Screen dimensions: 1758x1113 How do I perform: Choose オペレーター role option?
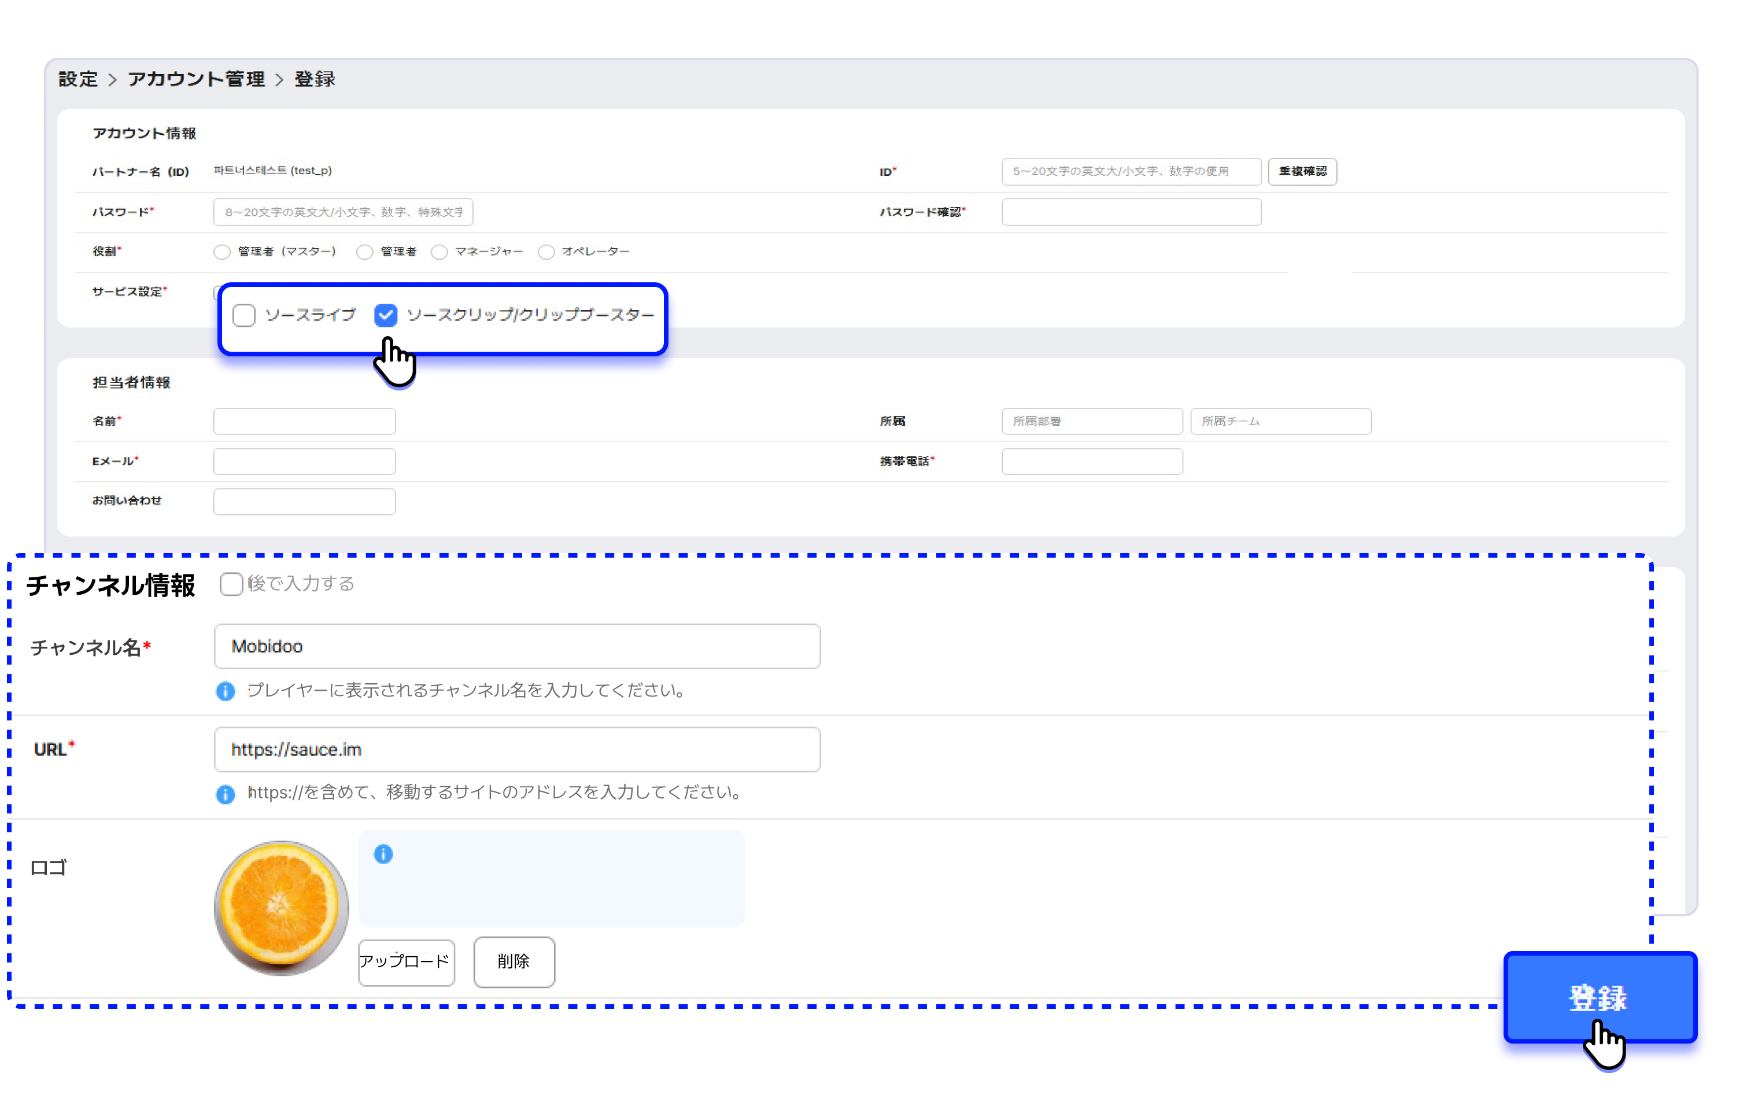point(546,252)
